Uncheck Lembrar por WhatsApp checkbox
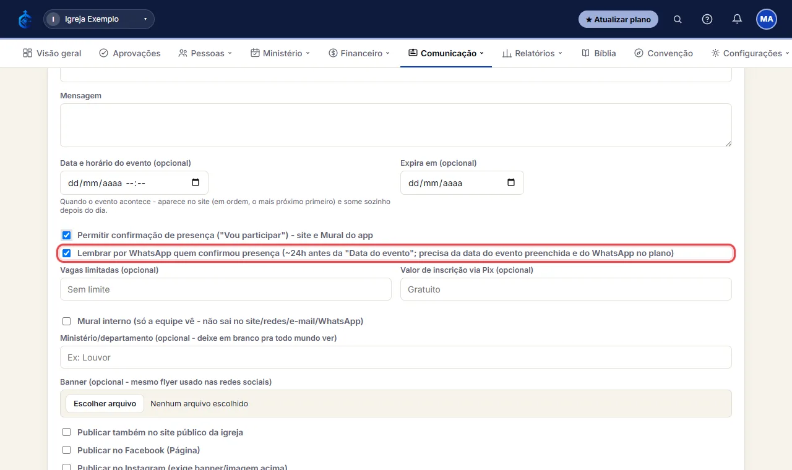Screen dimensions: 792x470 66,253
